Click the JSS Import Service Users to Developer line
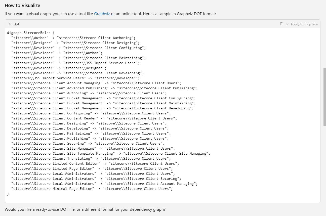 [x=75, y=78]
